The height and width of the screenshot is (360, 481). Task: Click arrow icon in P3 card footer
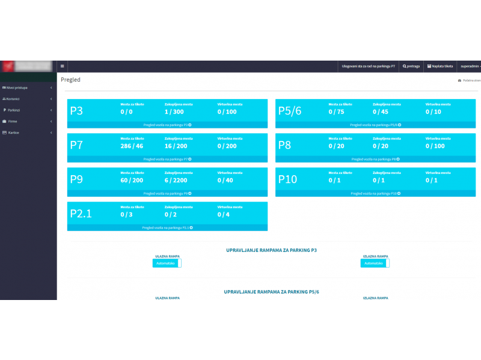click(190, 125)
